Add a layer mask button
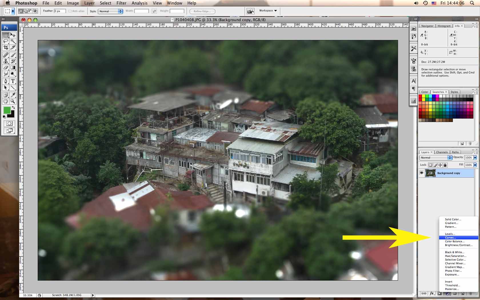 point(440,293)
